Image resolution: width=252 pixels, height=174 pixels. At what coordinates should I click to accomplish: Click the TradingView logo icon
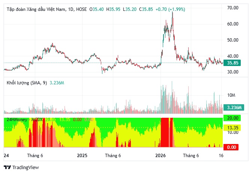pyautogui.click(x=7, y=167)
